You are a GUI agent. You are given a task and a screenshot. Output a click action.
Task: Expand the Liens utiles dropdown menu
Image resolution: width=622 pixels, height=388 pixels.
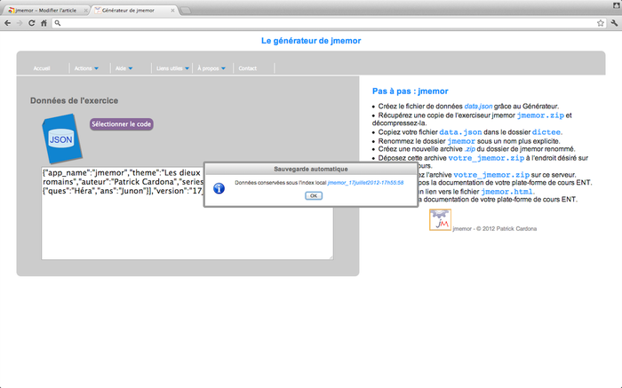tap(171, 68)
